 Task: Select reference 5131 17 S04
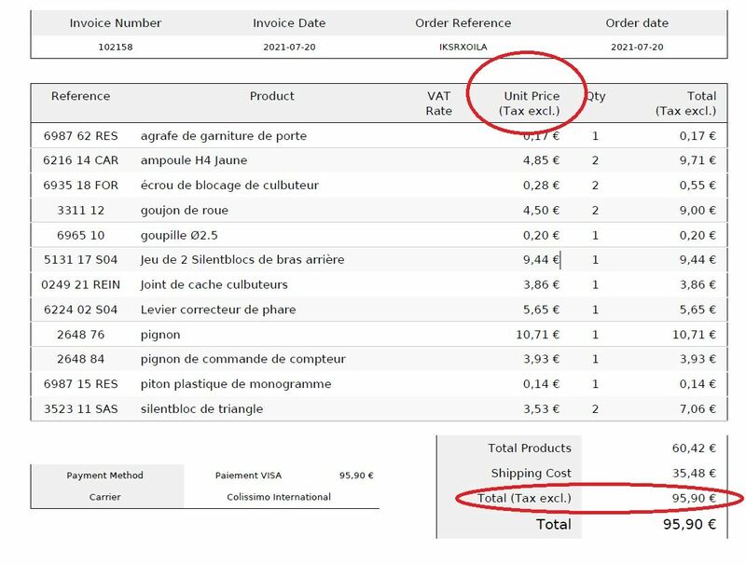coord(80,260)
